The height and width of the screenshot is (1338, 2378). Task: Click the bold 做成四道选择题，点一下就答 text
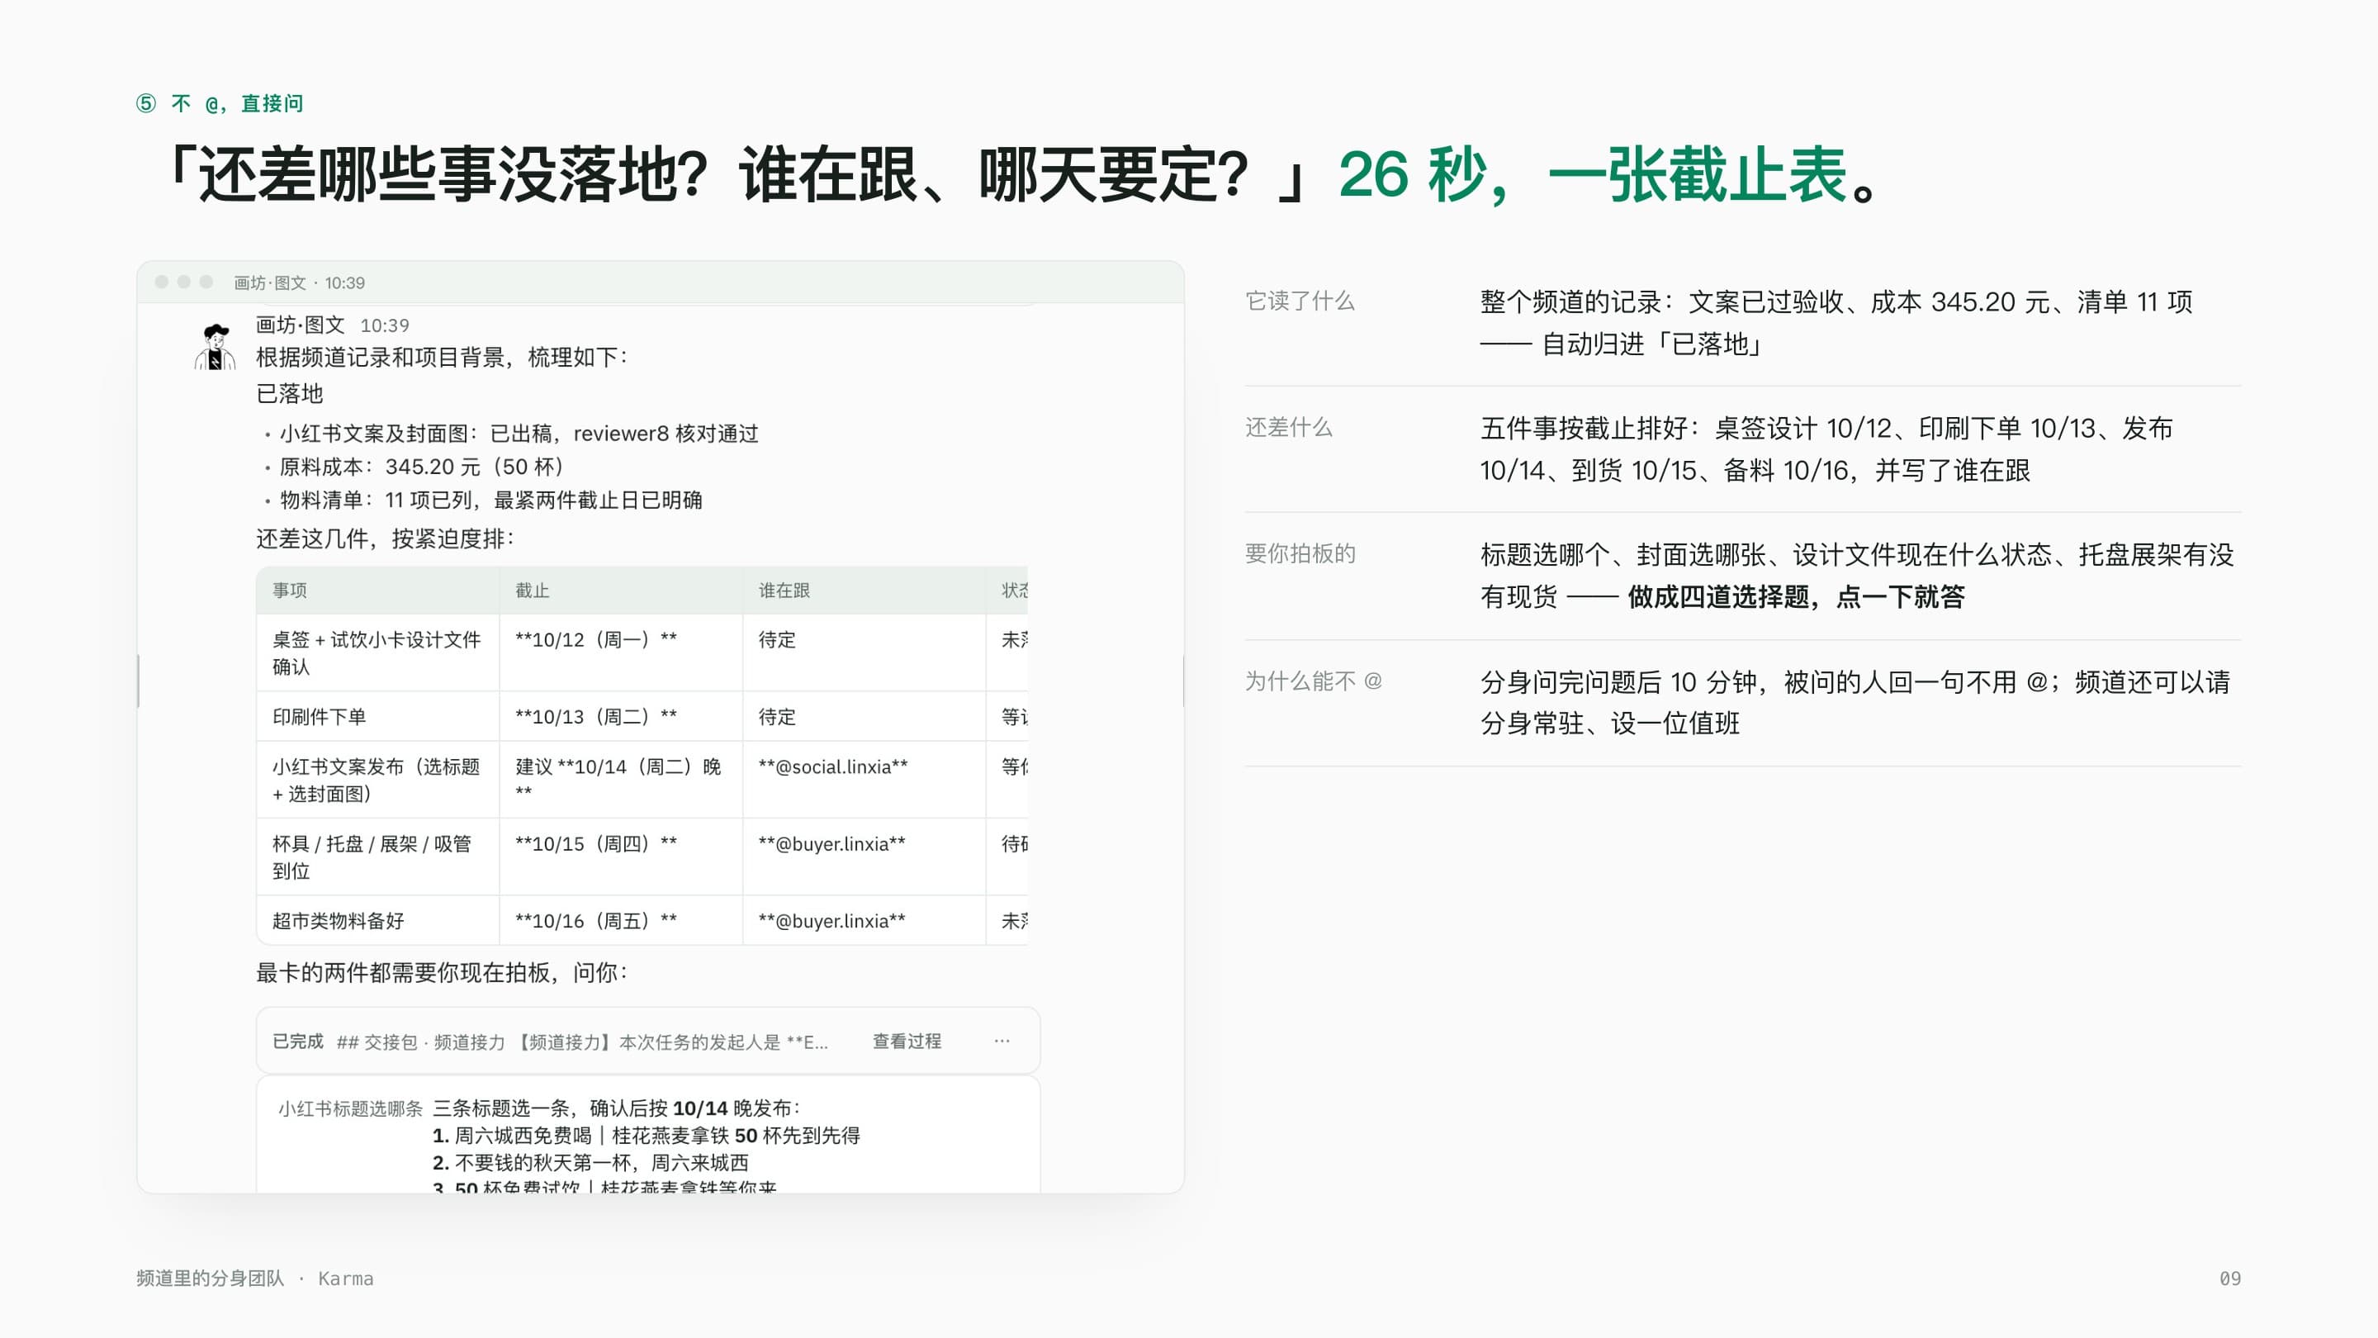point(1797,596)
